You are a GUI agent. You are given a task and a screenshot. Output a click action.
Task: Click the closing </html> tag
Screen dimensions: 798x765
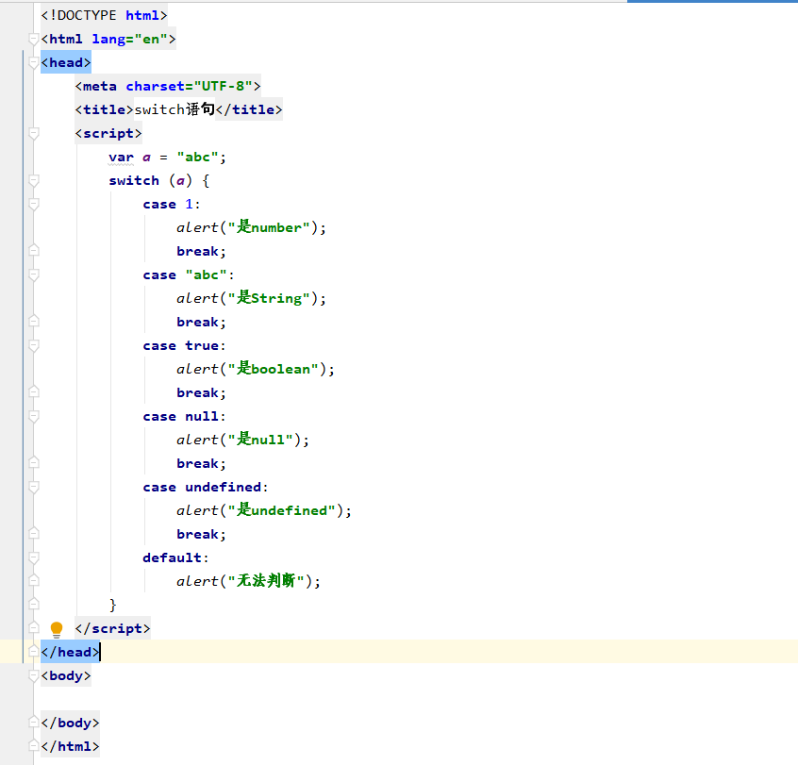click(70, 746)
